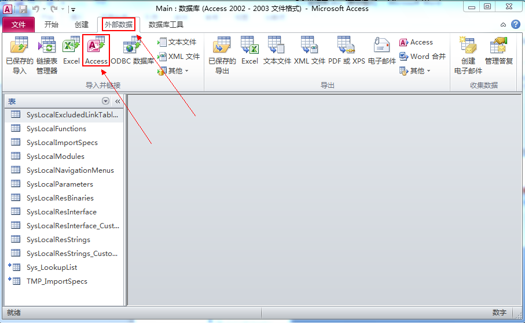Open Customize Quick Access Toolbar dropdown
The image size is (525, 323).
click(x=74, y=10)
